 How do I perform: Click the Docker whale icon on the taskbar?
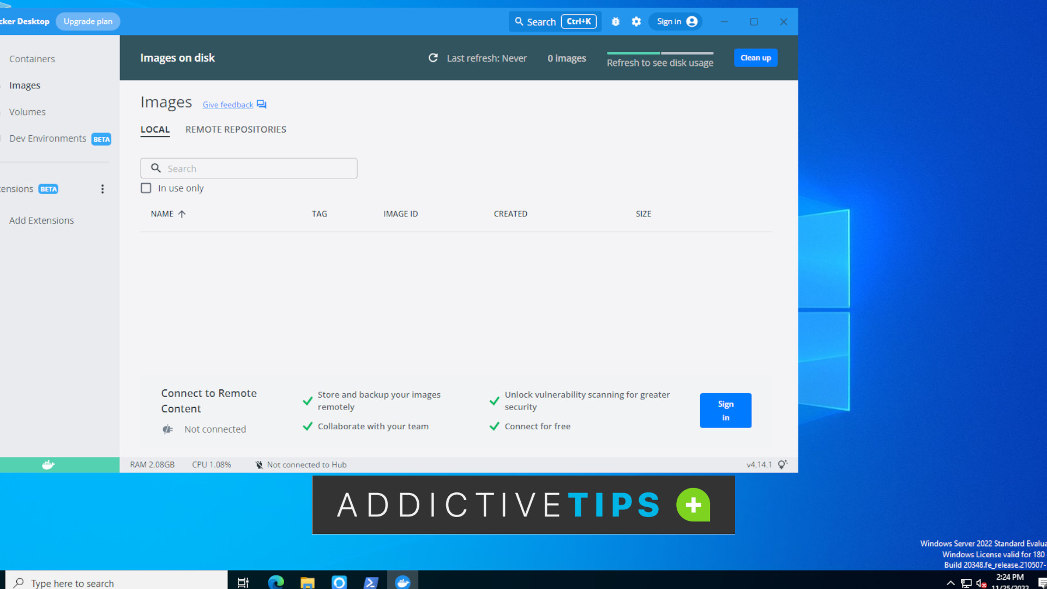(x=403, y=582)
